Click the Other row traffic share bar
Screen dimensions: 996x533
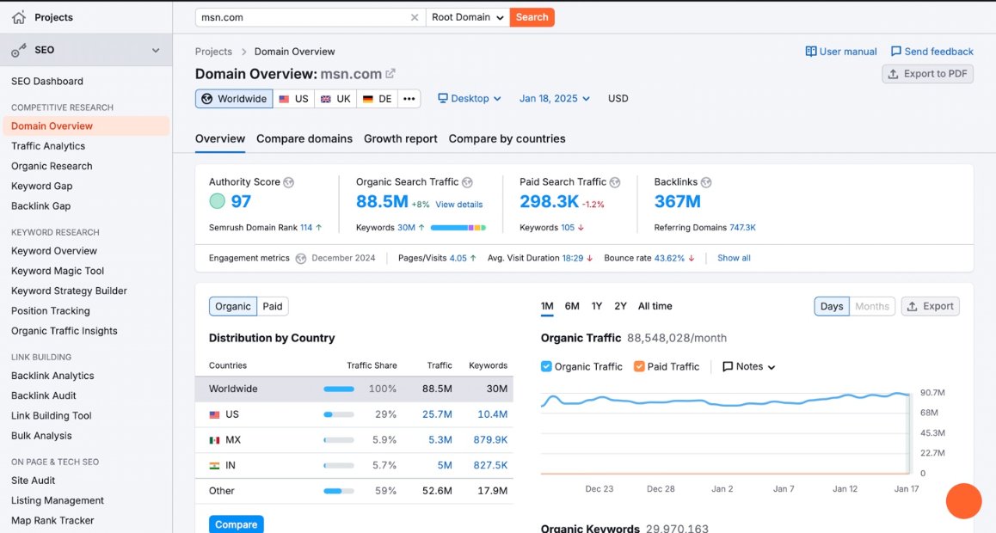[x=339, y=491]
